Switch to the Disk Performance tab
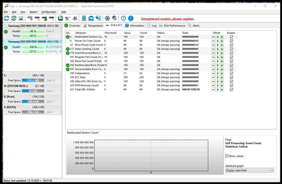282x184 pixels. 172,26
